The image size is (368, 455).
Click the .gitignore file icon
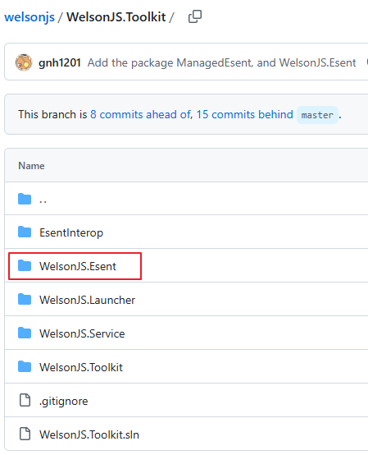[x=25, y=400]
